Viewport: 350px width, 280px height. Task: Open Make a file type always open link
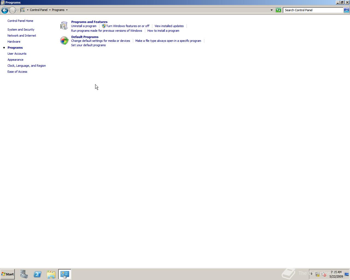point(168,41)
